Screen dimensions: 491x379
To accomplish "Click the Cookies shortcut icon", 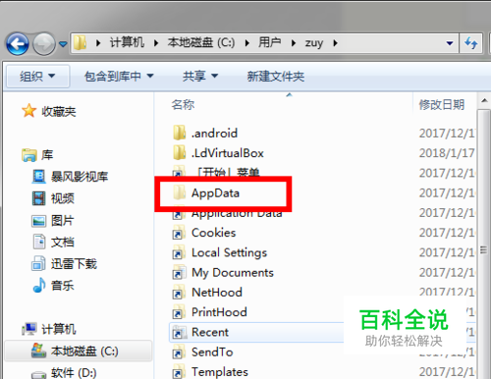I will click(x=179, y=233).
